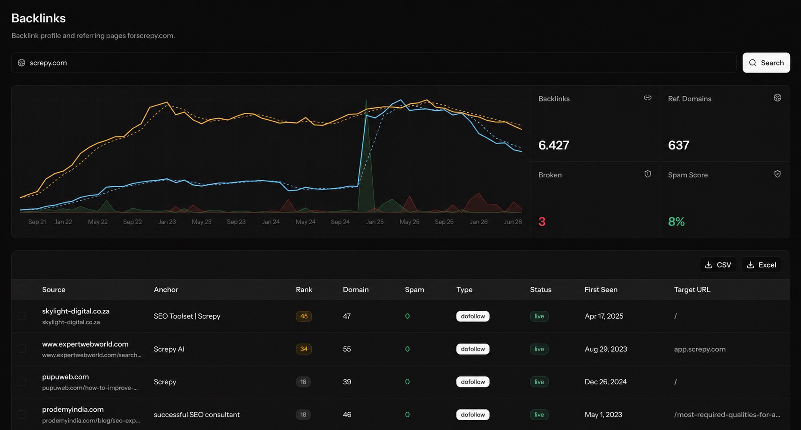The image size is (801, 430).
Task: Click the globe icon in the domain field
Action: pyautogui.click(x=22, y=63)
